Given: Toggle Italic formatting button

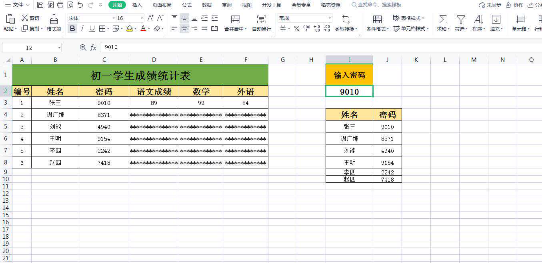Looking at the screenshot, I should 82,28.
